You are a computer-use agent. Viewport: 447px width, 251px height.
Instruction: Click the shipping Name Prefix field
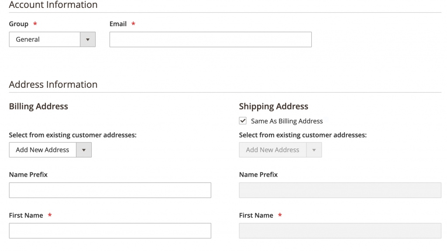[340, 190]
